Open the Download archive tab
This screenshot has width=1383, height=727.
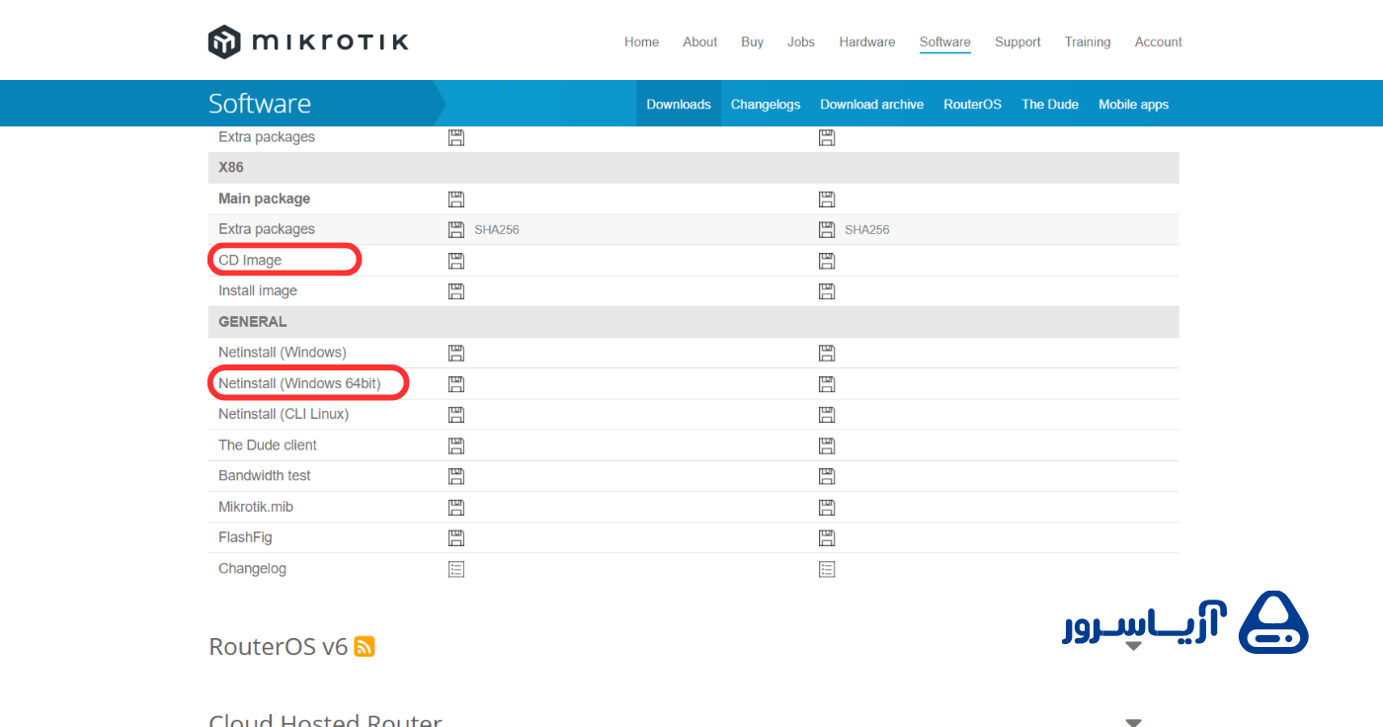pyautogui.click(x=872, y=104)
